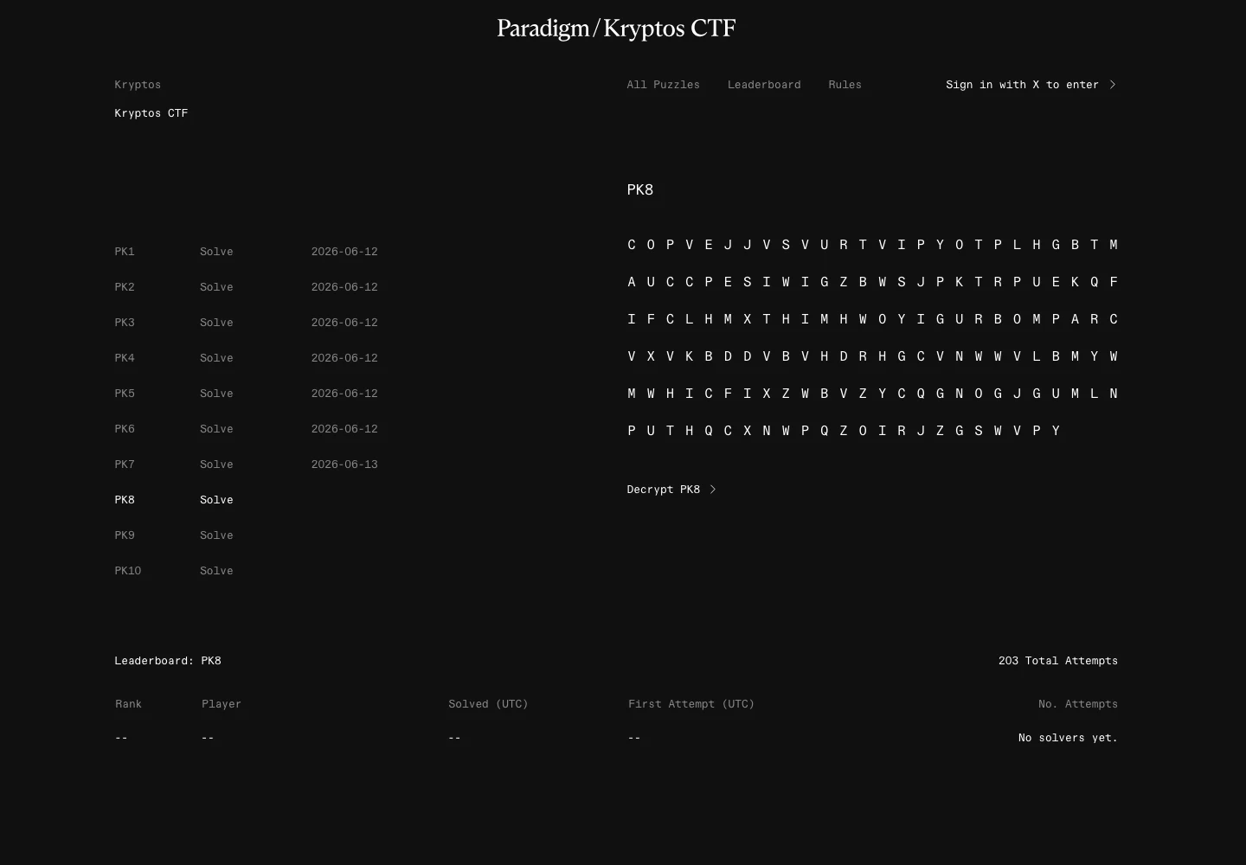Click Solve for PK6
The width and height of the screenshot is (1246, 865).
(x=216, y=429)
